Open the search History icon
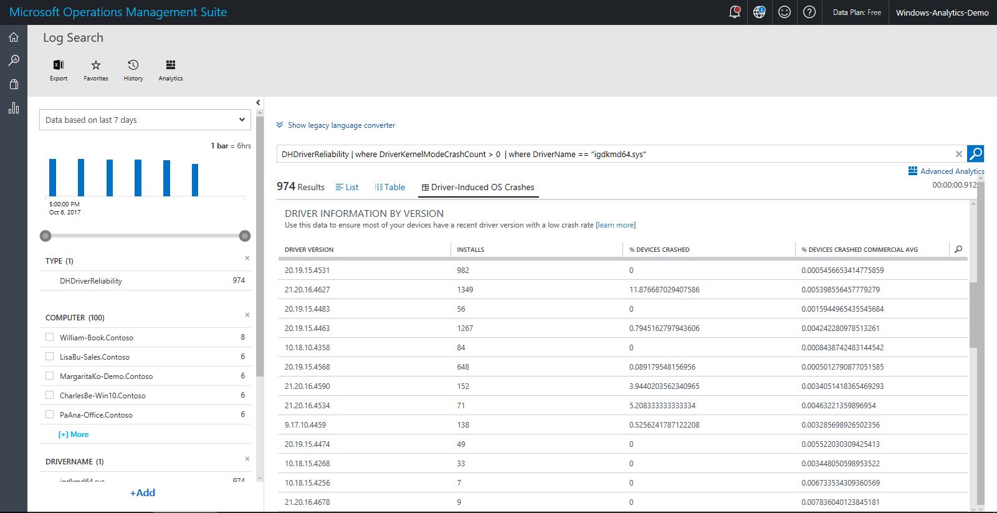 (133, 65)
